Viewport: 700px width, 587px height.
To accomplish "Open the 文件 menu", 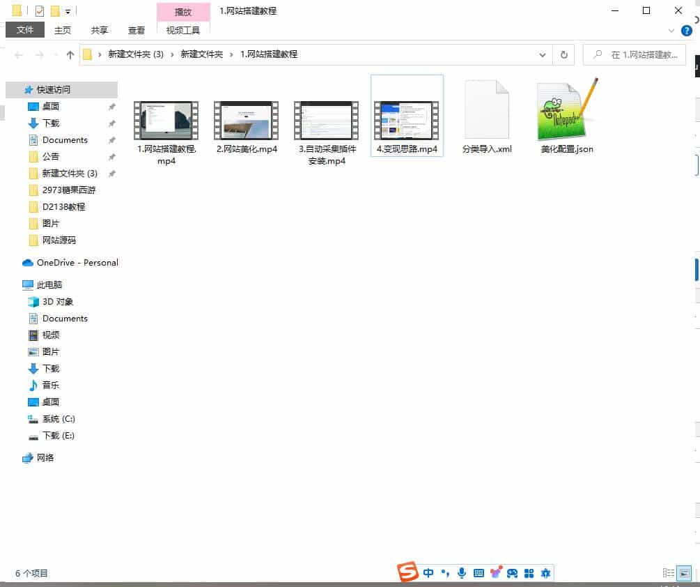I will pos(25,30).
